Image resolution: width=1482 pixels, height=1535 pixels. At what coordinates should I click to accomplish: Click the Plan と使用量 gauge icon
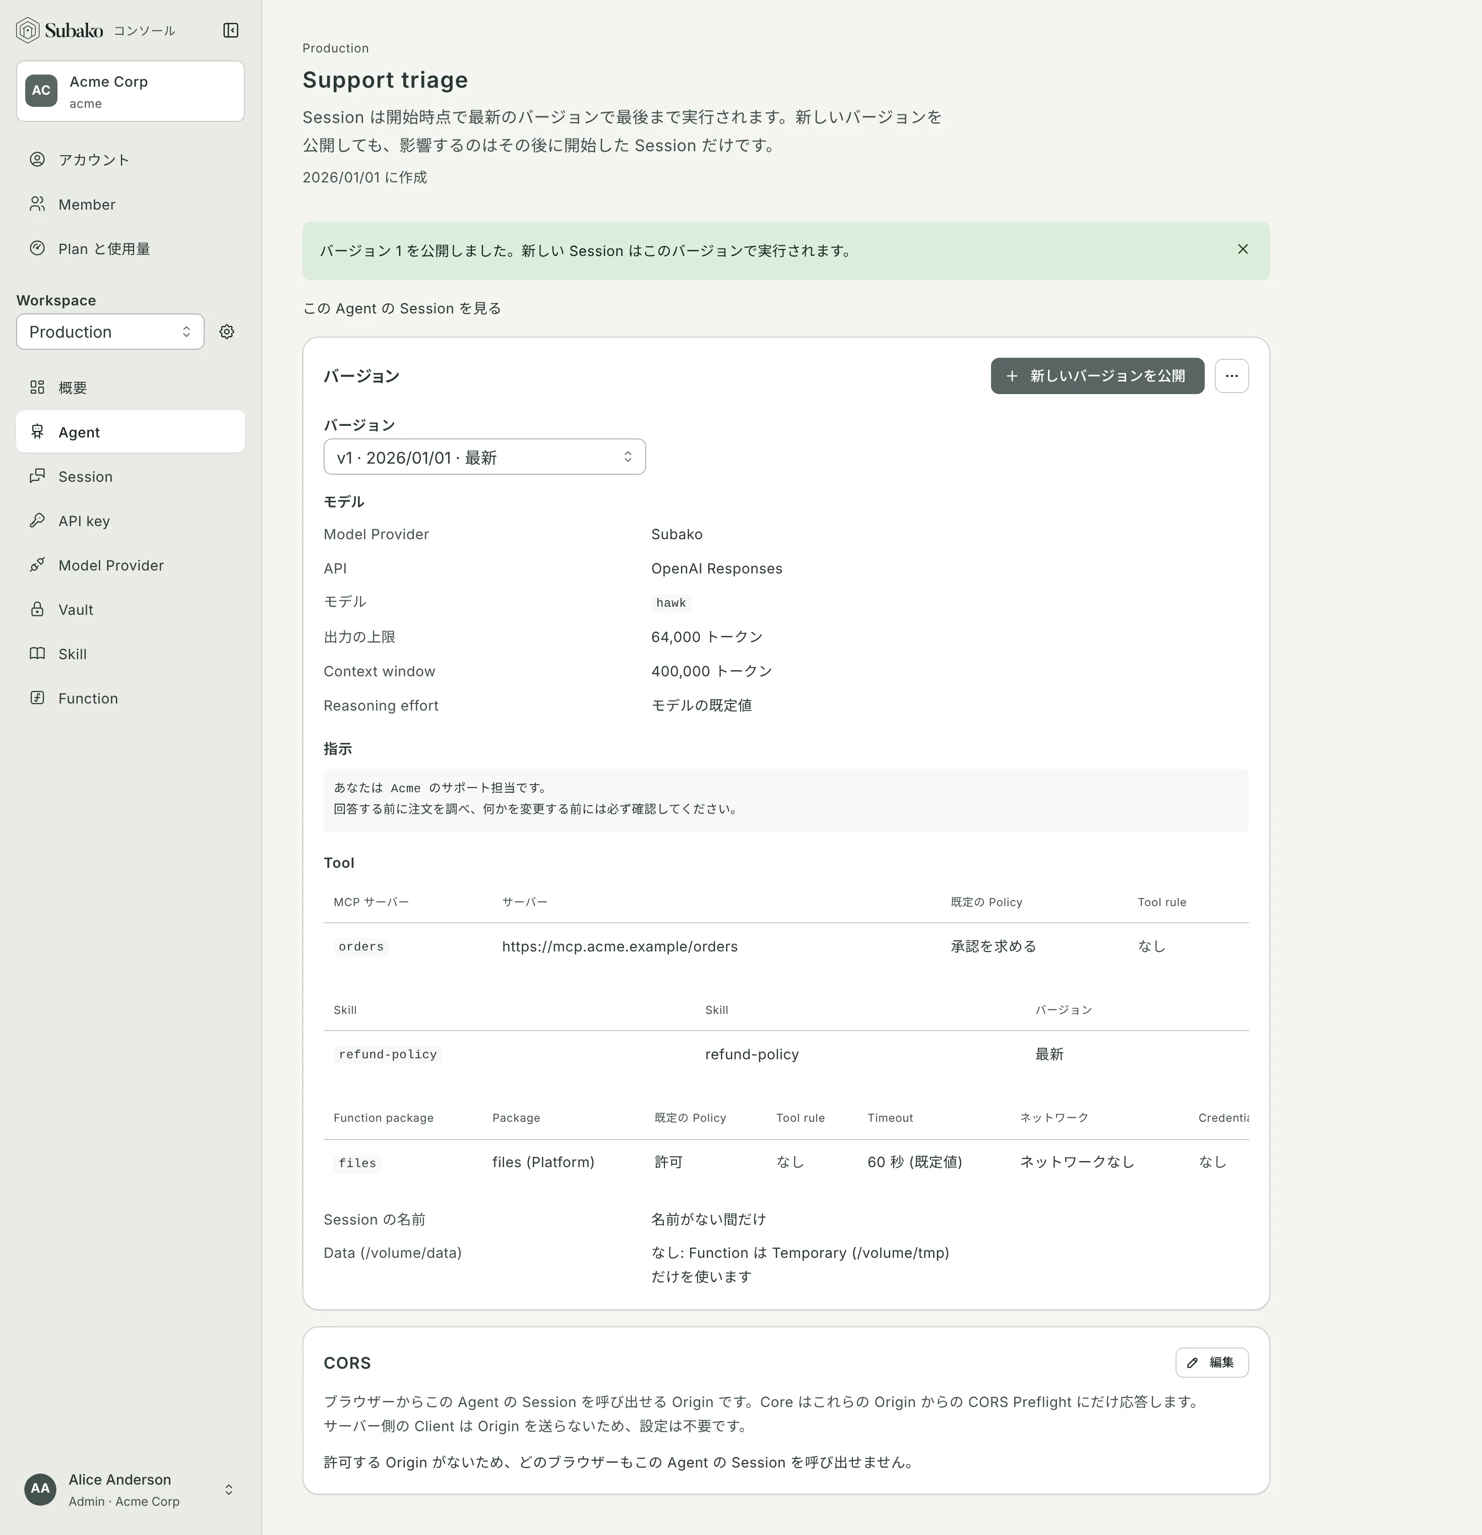(x=38, y=248)
